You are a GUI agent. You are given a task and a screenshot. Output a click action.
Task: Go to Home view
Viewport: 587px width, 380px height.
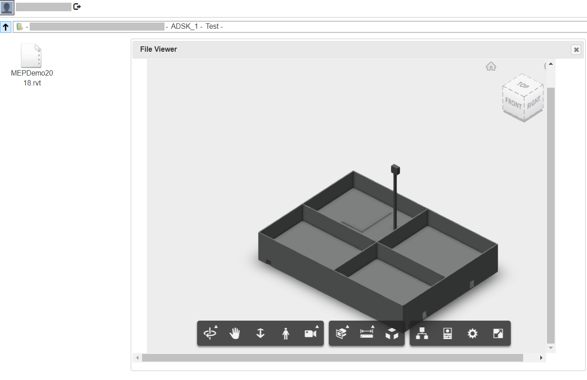coord(491,66)
